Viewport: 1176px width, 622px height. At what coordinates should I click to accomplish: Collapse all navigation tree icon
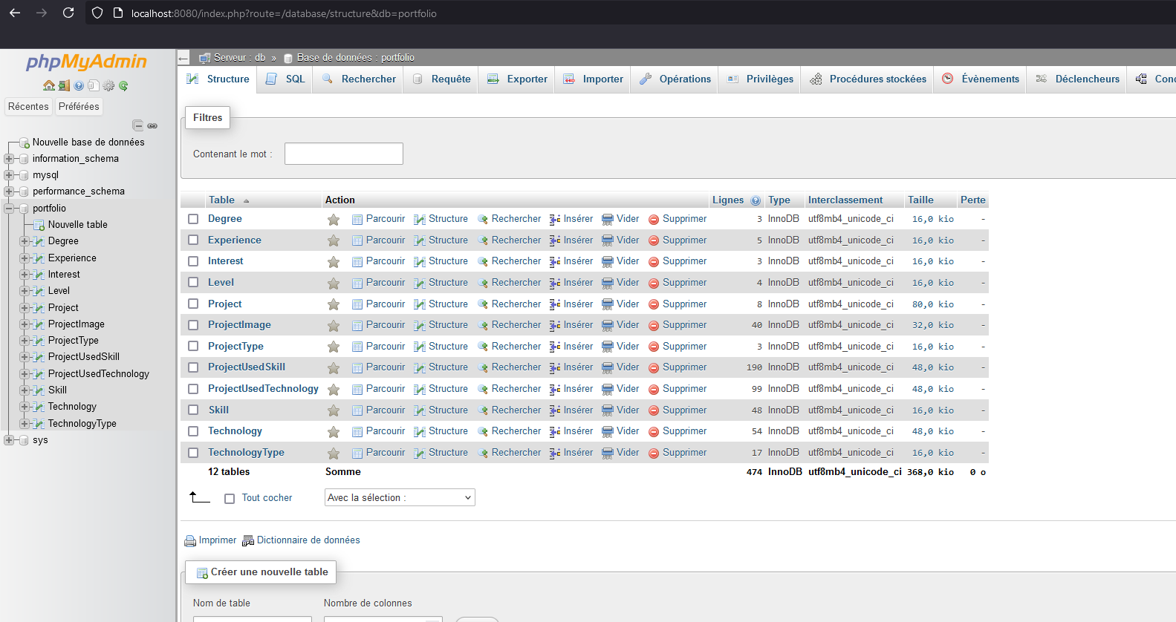pyautogui.click(x=137, y=125)
